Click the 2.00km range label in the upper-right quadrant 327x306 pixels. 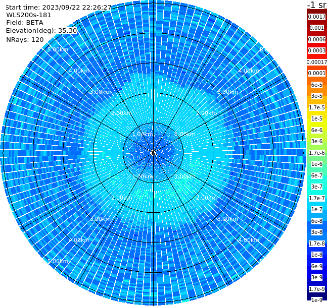pyautogui.click(x=206, y=113)
